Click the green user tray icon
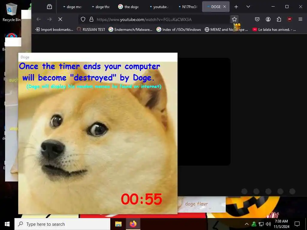Image resolution: width=307 pixels, height=230 pixels. pyautogui.click(x=254, y=224)
